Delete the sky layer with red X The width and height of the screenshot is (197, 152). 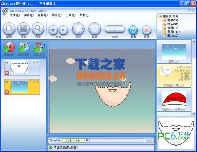[7, 92]
